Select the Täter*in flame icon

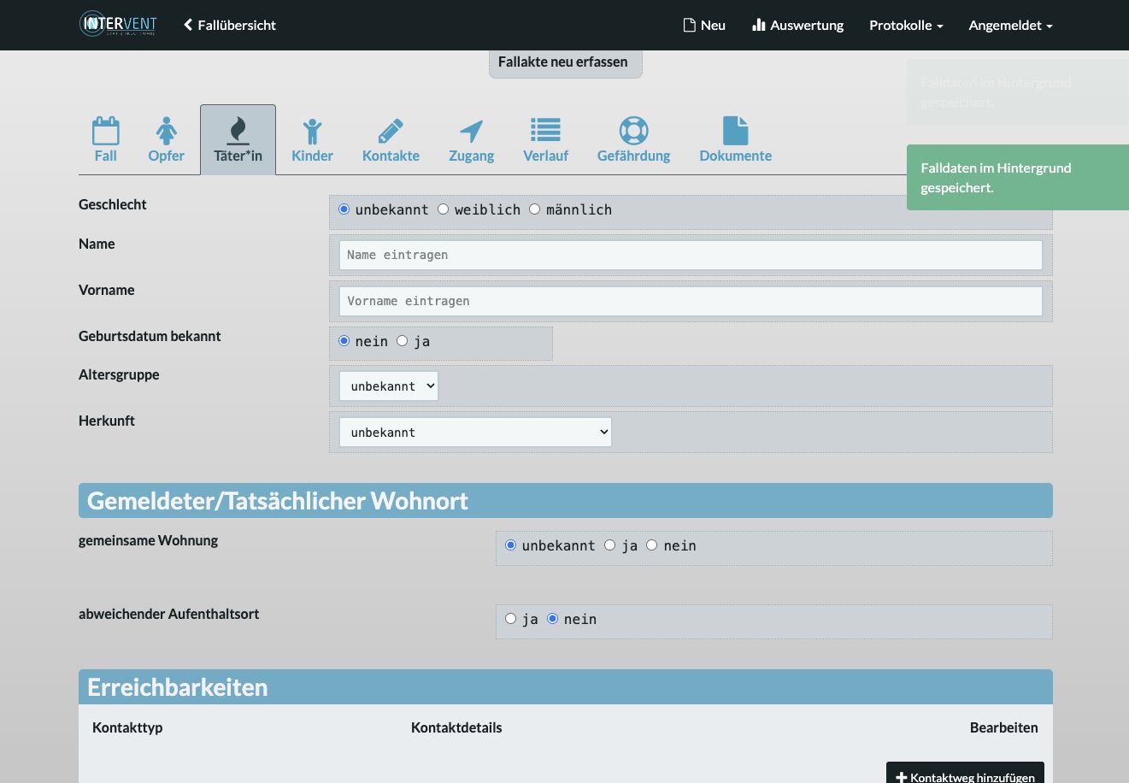(x=238, y=131)
